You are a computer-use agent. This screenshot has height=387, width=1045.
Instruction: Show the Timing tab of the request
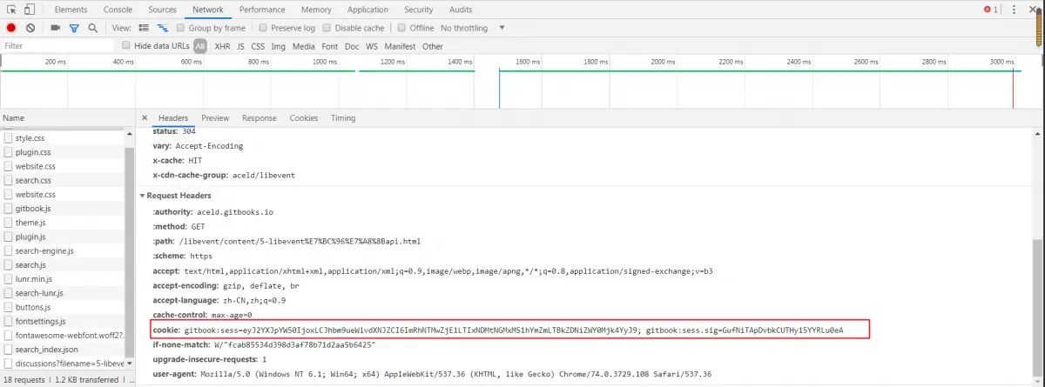(x=343, y=118)
